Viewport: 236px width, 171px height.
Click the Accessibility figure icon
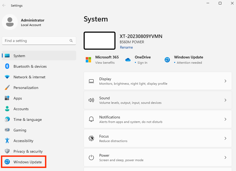pos(7,141)
